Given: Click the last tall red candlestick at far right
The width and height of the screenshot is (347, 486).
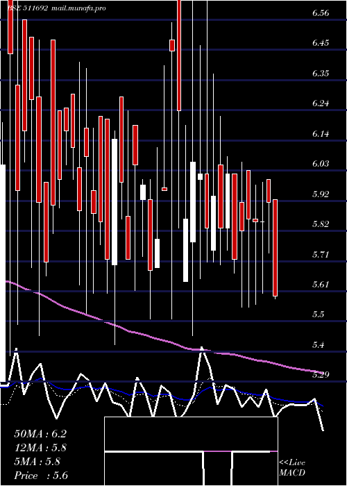Looking at the screenshot, I should point(275,248).
